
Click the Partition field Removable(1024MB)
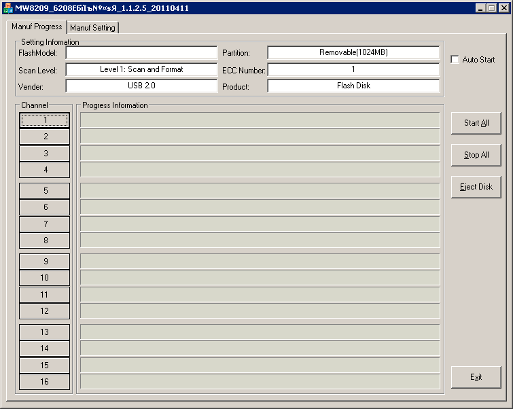pyautogui.click(x=353, y=53)
